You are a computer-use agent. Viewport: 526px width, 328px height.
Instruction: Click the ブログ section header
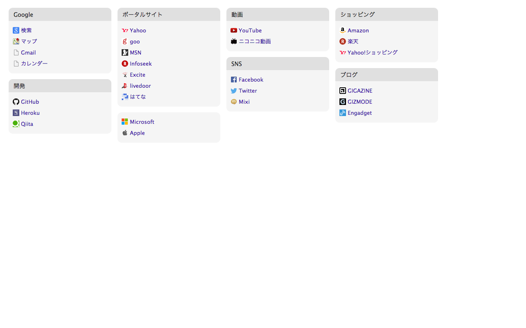387,75
